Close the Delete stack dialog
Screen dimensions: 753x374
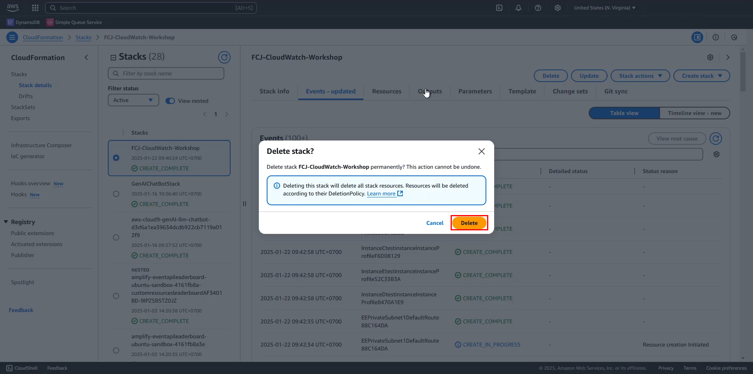pos(482,151)
